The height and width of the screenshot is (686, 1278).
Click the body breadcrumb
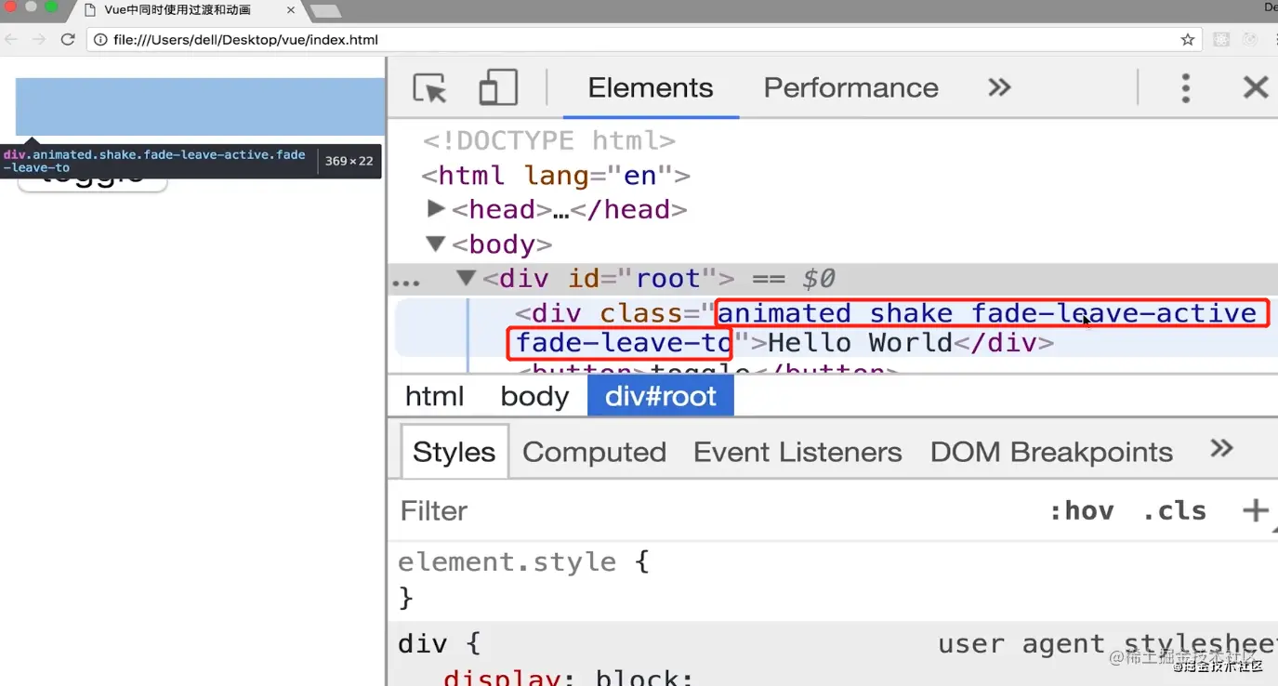click(534, 396)
